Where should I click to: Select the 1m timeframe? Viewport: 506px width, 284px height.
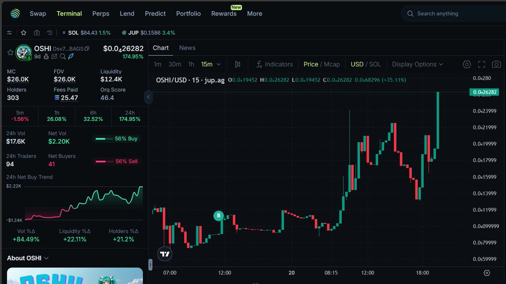[157, 64]
